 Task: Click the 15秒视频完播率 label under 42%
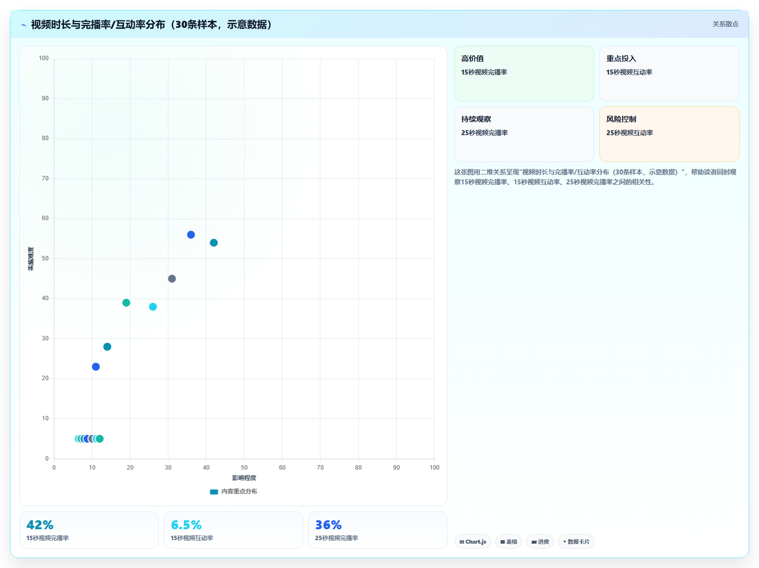[48, 538]
